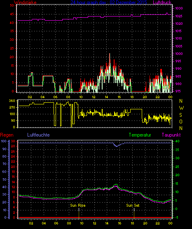Click hour 12 on the Temperatur chart time axis
The image size is (192, 229).
click(x=94, y=223)
